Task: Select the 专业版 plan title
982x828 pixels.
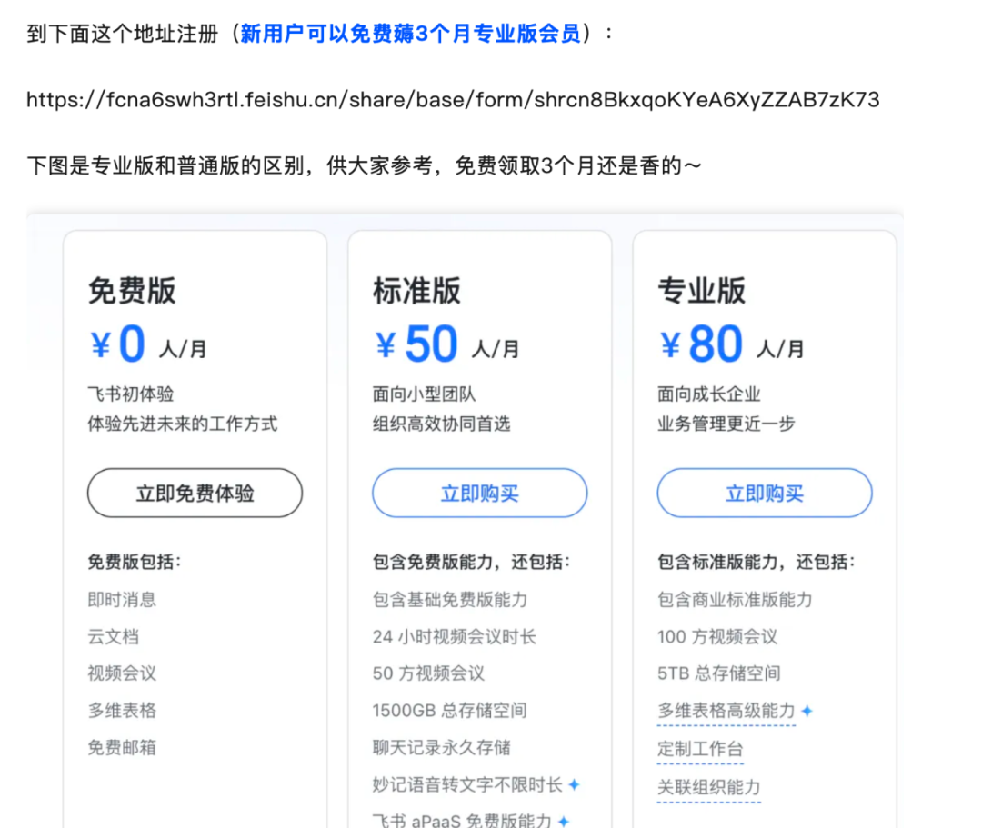Action: point(701,291)
